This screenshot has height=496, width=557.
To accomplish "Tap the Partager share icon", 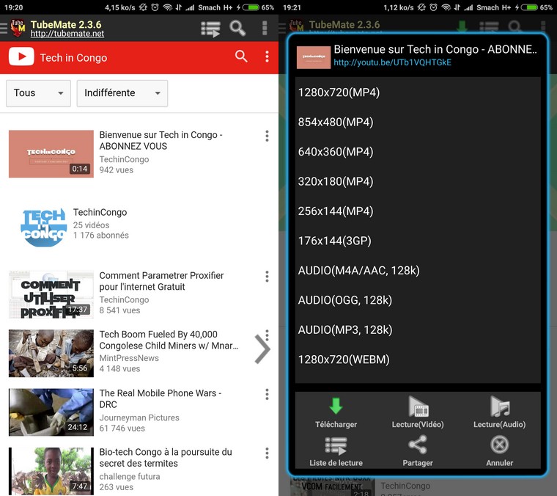I will click(x=418, y=445).
